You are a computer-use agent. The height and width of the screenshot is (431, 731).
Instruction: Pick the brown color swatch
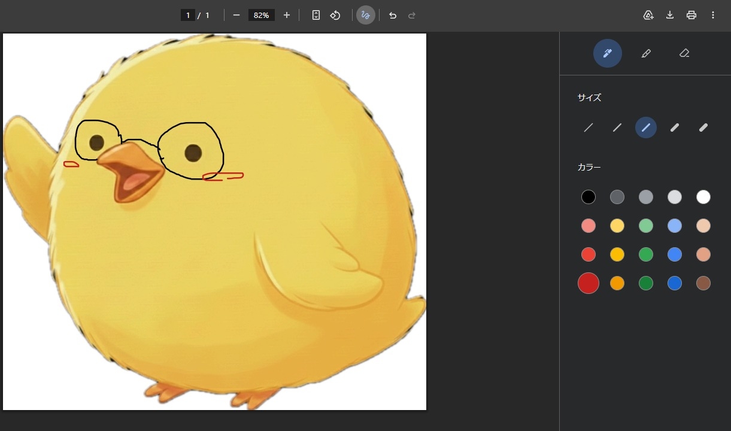[703, 283]
